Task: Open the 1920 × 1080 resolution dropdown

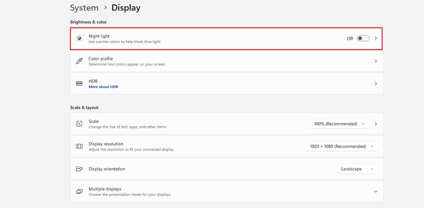Action: [x=342, y=147]
